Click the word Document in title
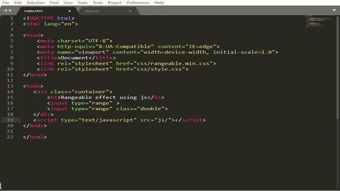 [x=74, y=58]
